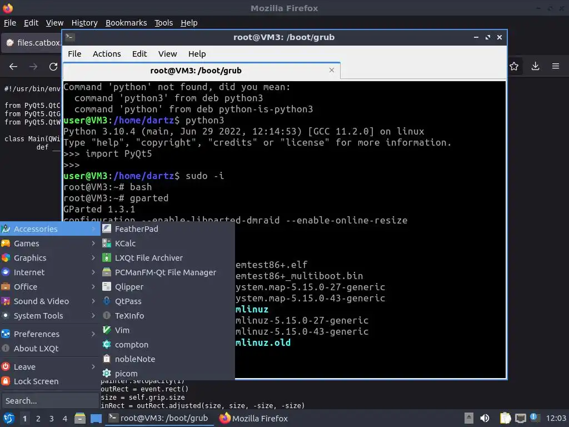
Task: Click the 'sudo -i' command text
Action: point(204,176)
